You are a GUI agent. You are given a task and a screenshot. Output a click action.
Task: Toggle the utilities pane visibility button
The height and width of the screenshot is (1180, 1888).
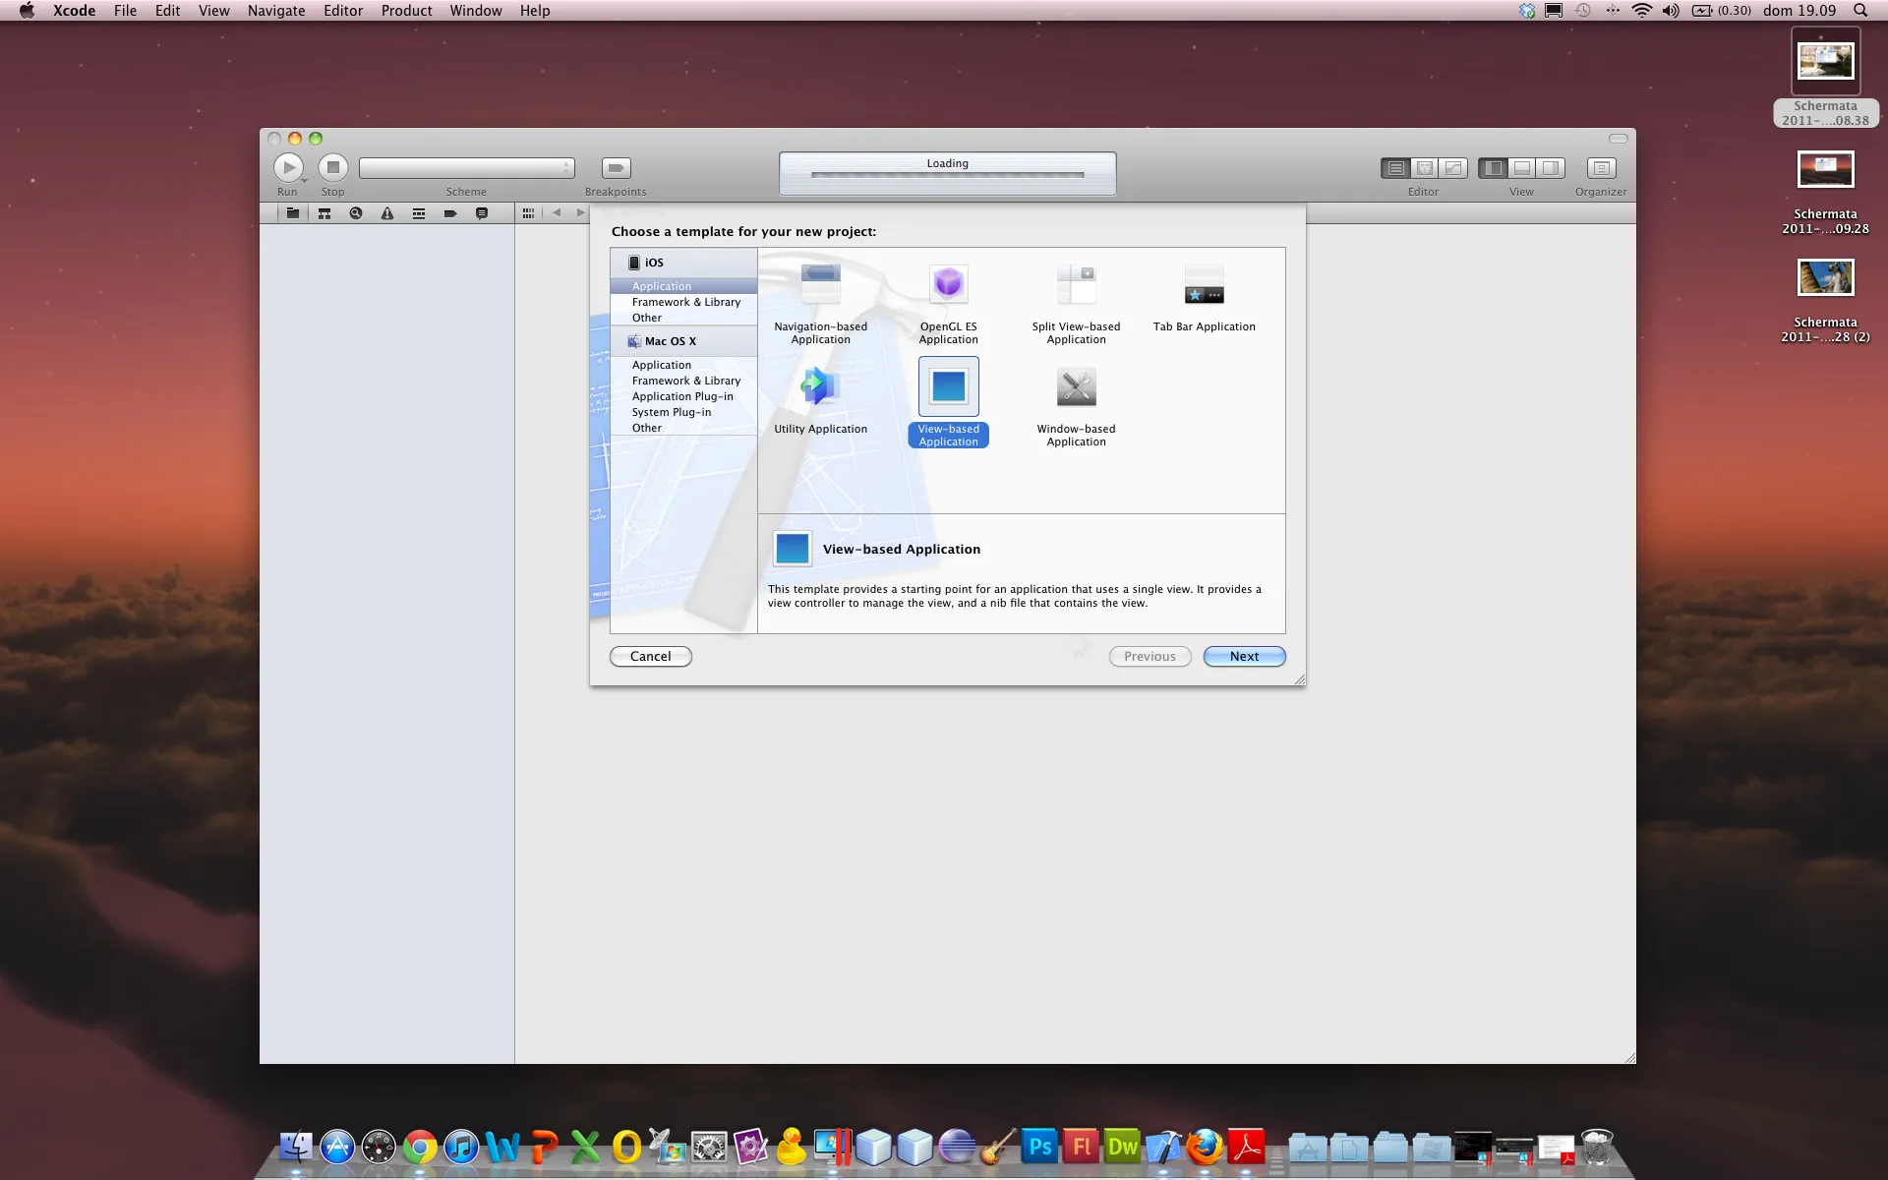click(1551, 168)
